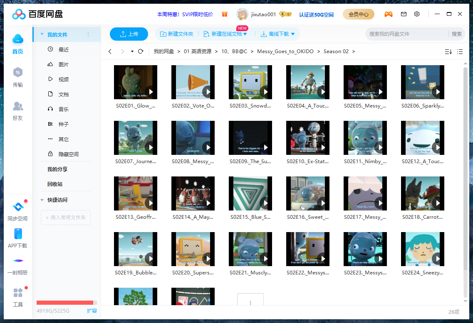The image size is (473, 323).
Task: Click the 上传 upload button
Action: 129,34
